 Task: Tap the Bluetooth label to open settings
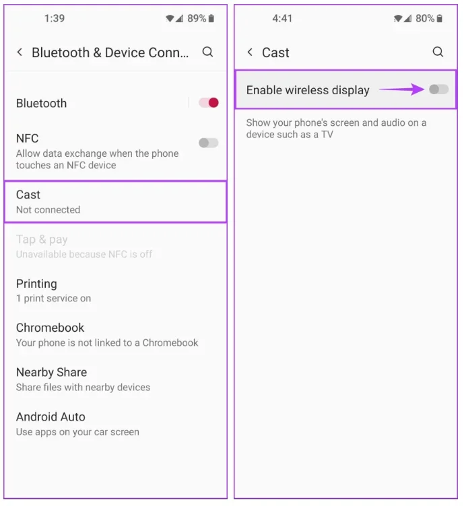tap(42, 103)
